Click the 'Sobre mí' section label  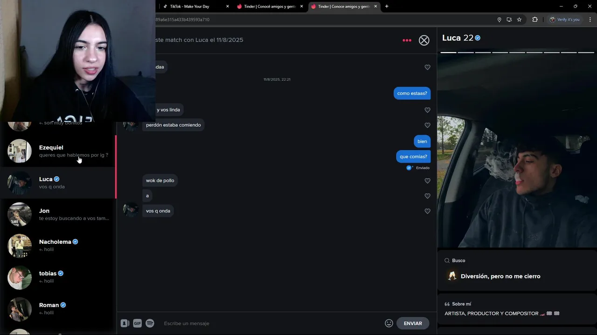461,304
